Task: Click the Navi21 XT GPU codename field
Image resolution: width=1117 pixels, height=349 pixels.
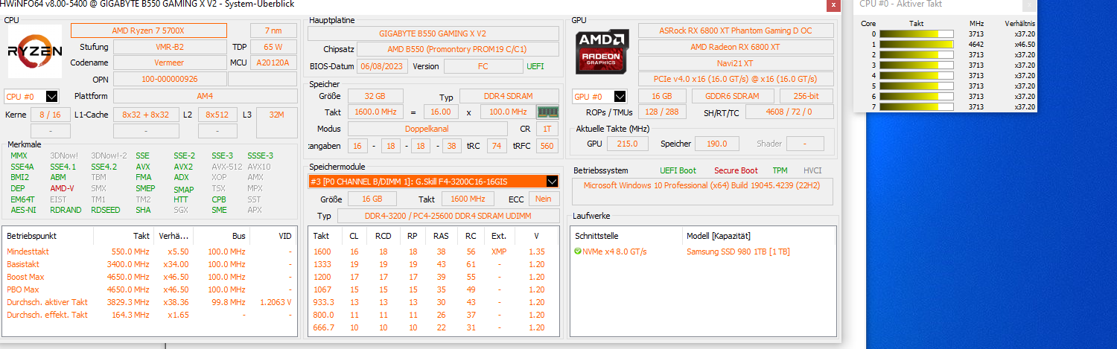Action: pos(735,63)
